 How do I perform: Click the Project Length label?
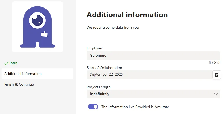coord(98,87)
